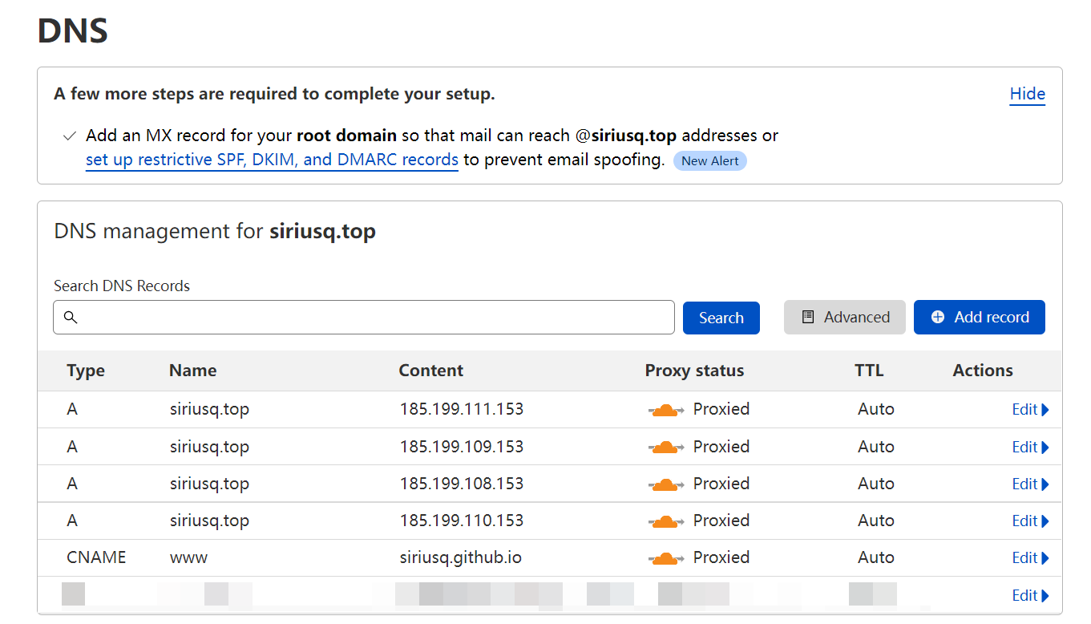Screen dimensions: 1091x624
Task: Expand Edit for the www CNAME record
Action: click(1030, 557)
